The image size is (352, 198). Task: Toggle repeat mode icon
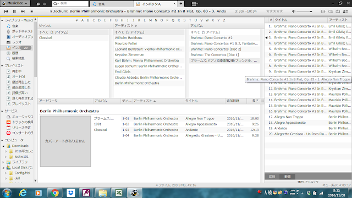[x=338, y=11]
